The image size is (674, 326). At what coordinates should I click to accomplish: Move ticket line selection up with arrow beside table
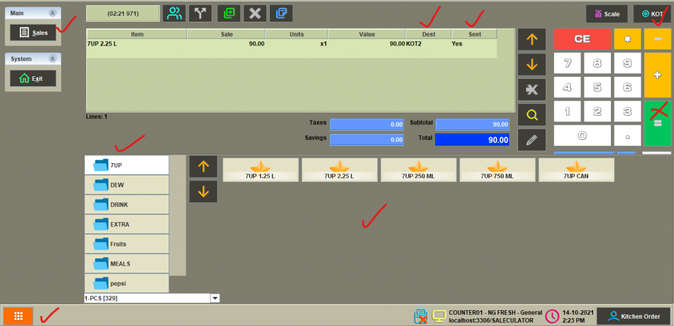(532, 39)
